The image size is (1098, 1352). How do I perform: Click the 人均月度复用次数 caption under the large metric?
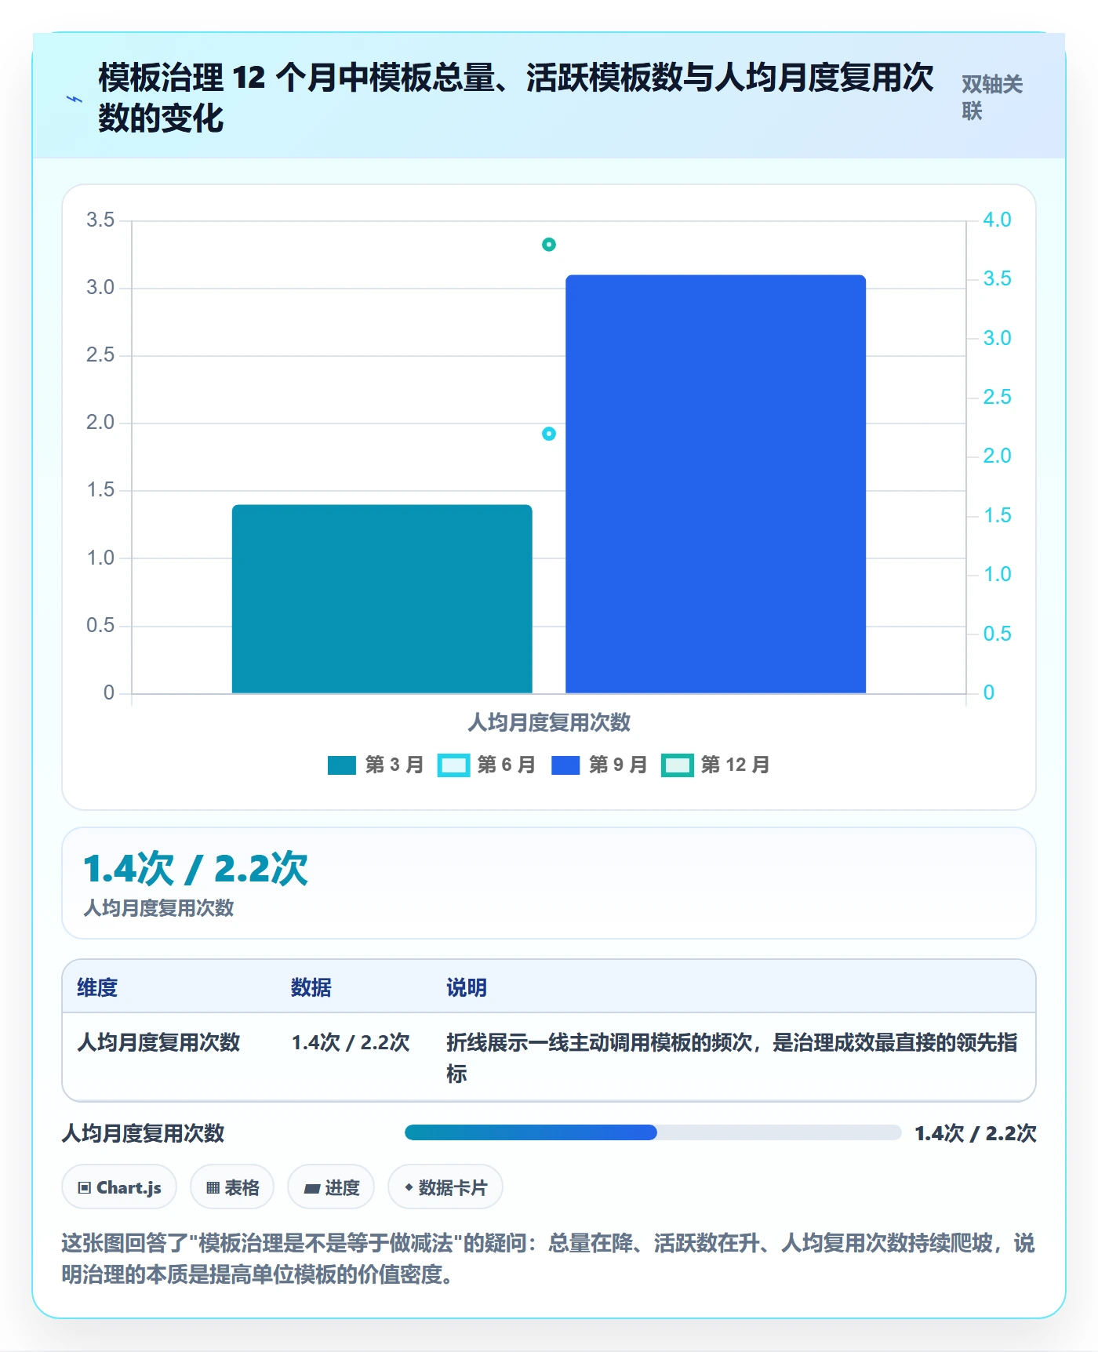pyautogui.click(x=158, y=908)
